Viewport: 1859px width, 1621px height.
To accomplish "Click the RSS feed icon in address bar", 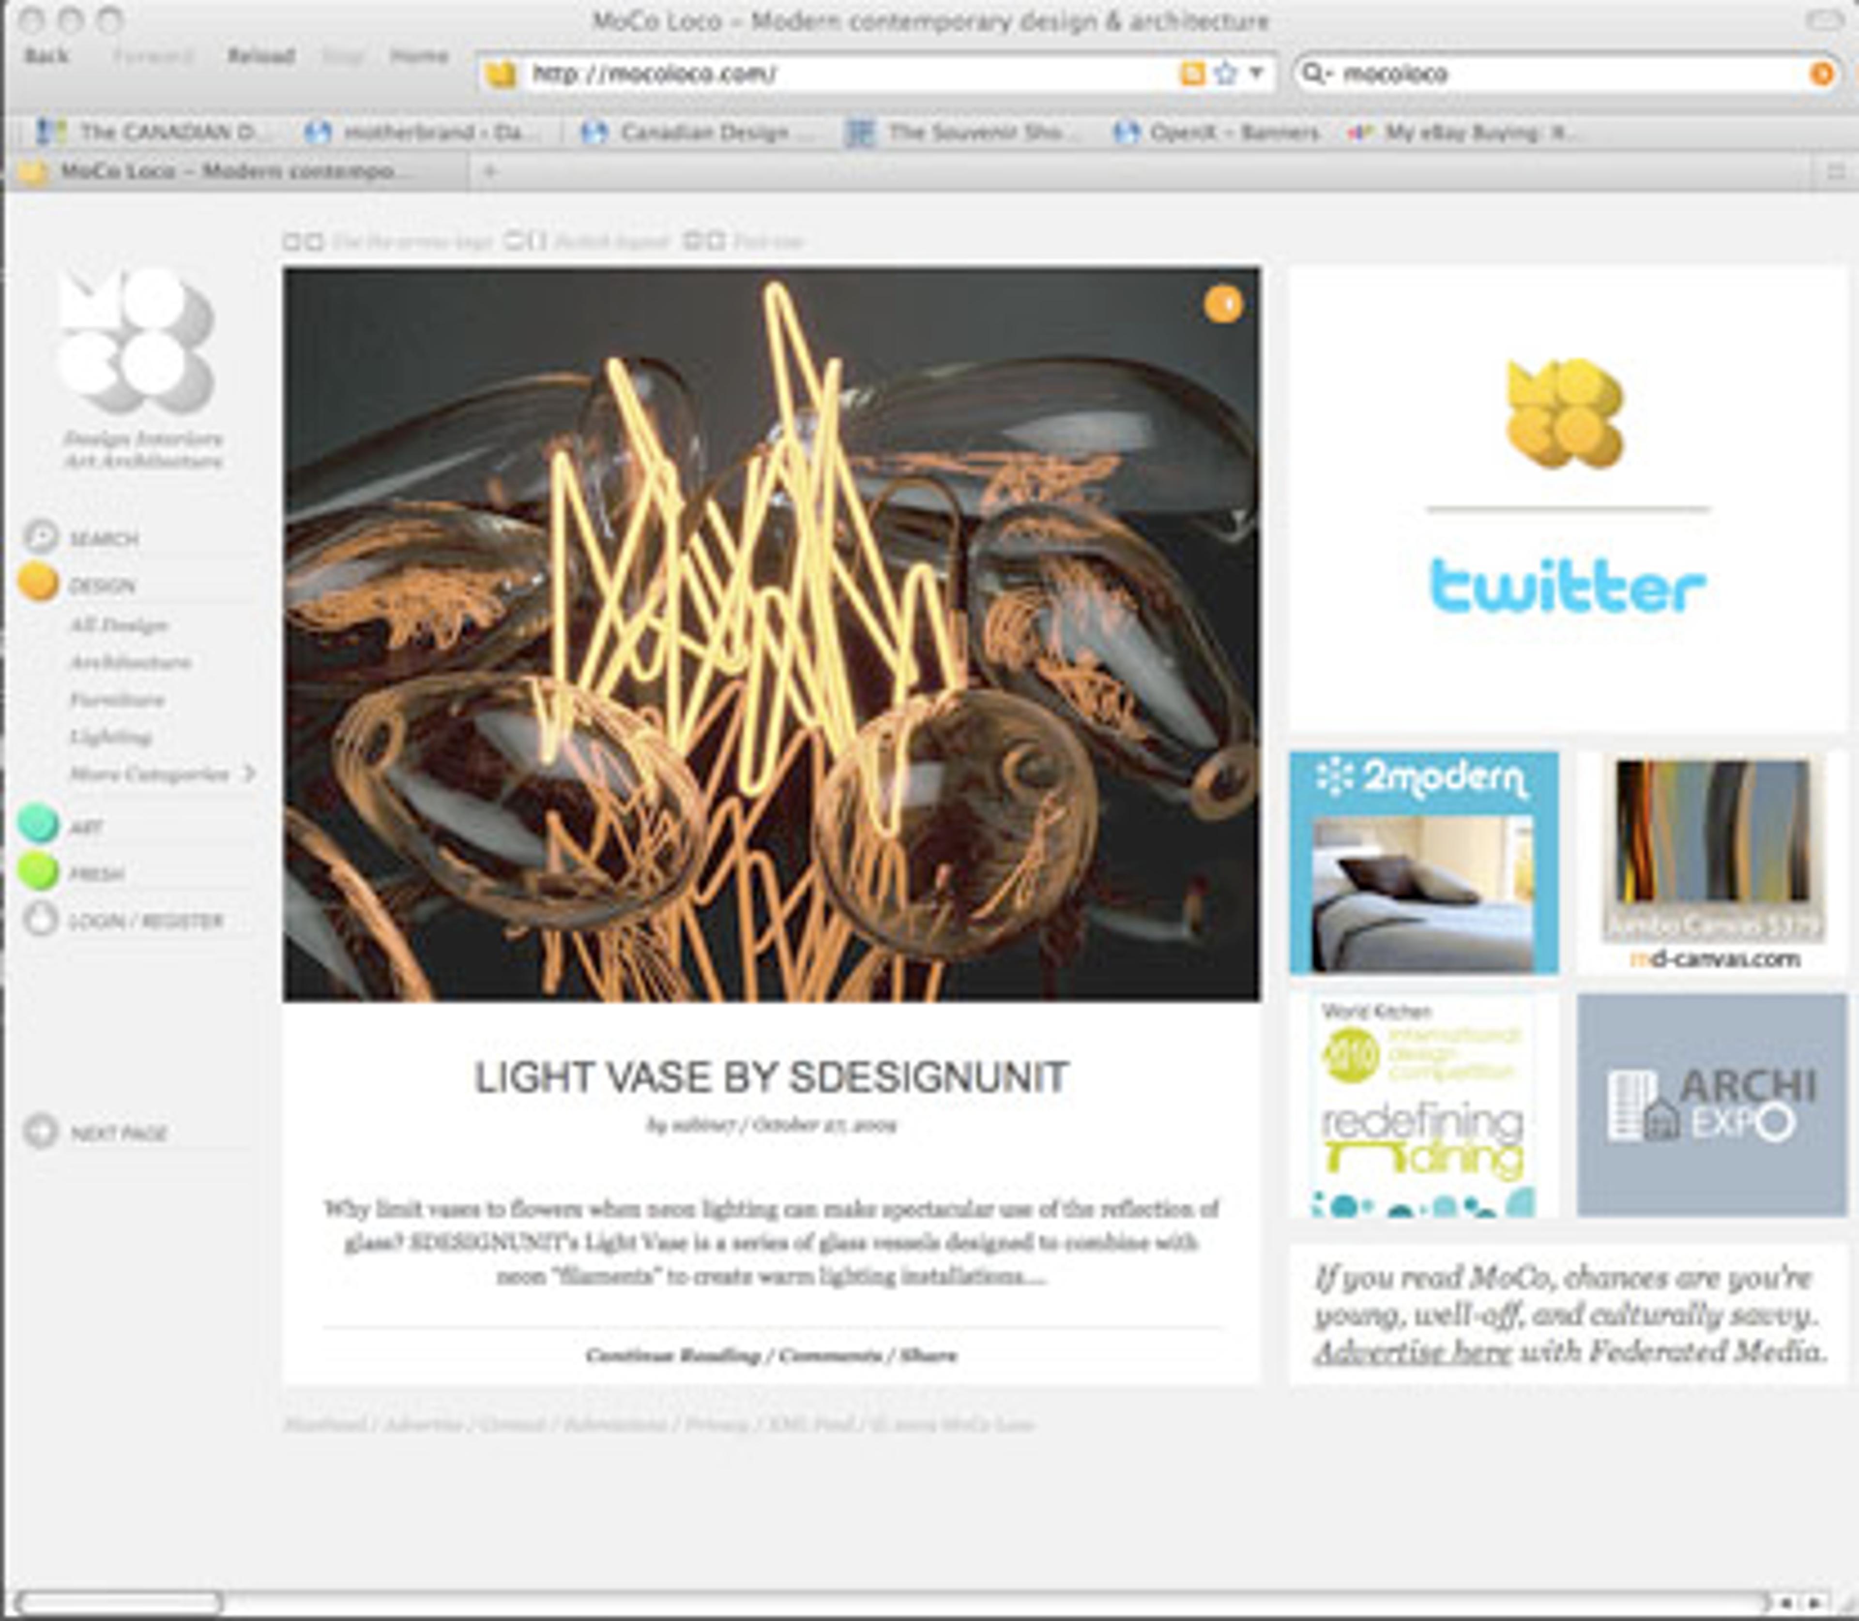I will tap(1192, 73).
